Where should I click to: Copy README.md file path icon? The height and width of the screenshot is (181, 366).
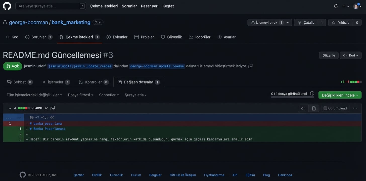tap(53, 108)
